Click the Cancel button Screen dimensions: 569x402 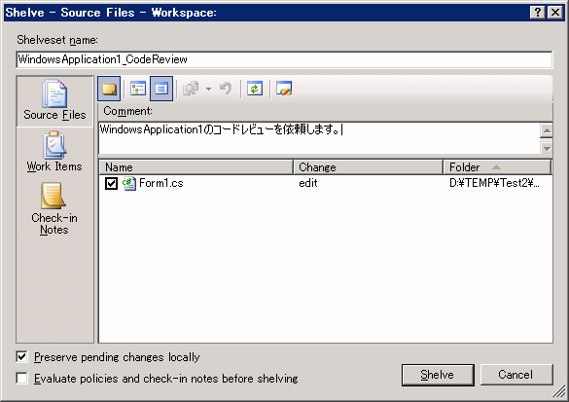pos(516,375)
